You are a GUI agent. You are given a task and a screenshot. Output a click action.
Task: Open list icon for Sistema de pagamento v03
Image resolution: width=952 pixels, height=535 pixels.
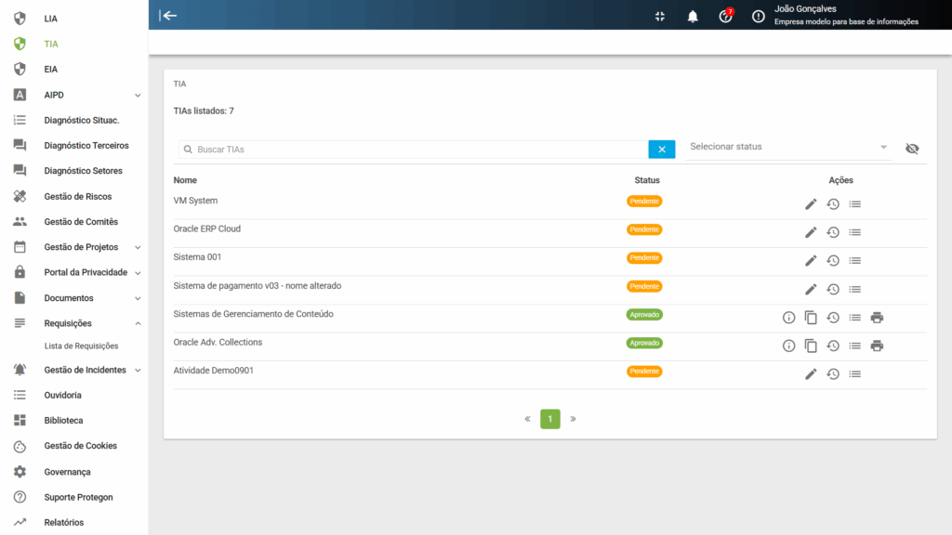click(x=855, y=290)
